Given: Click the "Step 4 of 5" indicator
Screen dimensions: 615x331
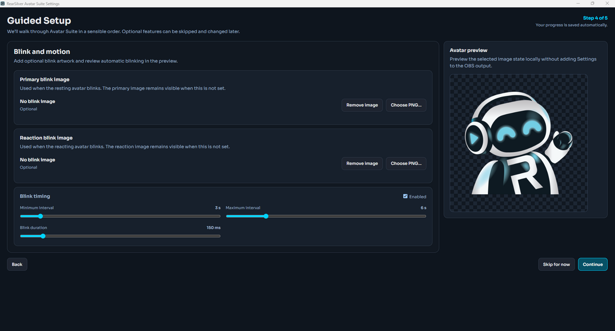Looking at the screenshot, I should [x=596, y=18].
